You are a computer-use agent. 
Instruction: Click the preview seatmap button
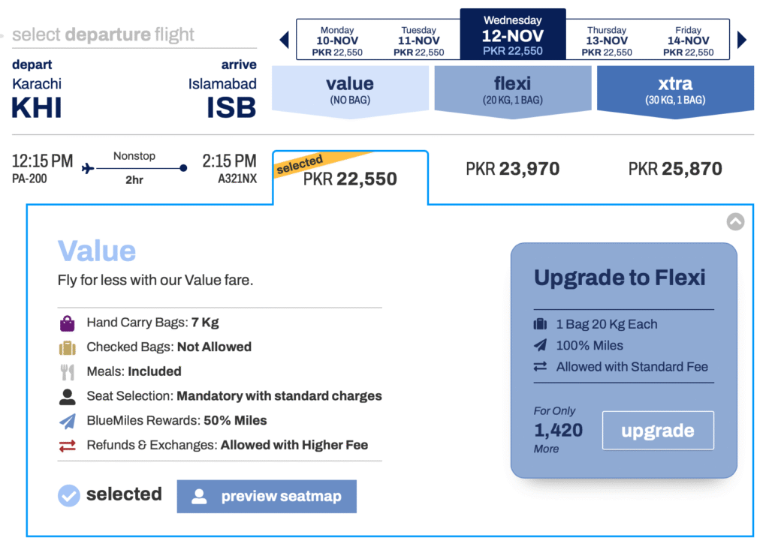click(267, 496)
